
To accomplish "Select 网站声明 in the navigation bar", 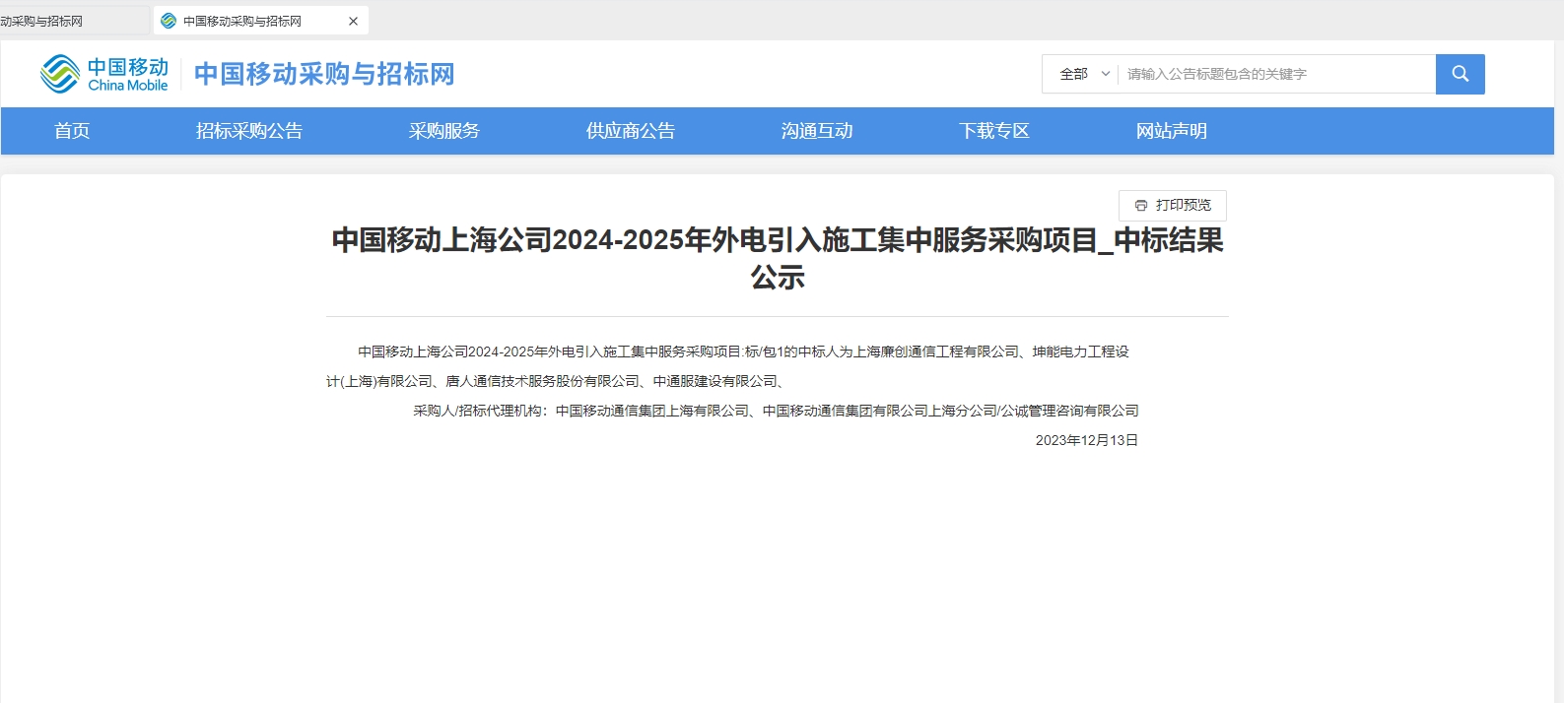I will (1172, 131).
